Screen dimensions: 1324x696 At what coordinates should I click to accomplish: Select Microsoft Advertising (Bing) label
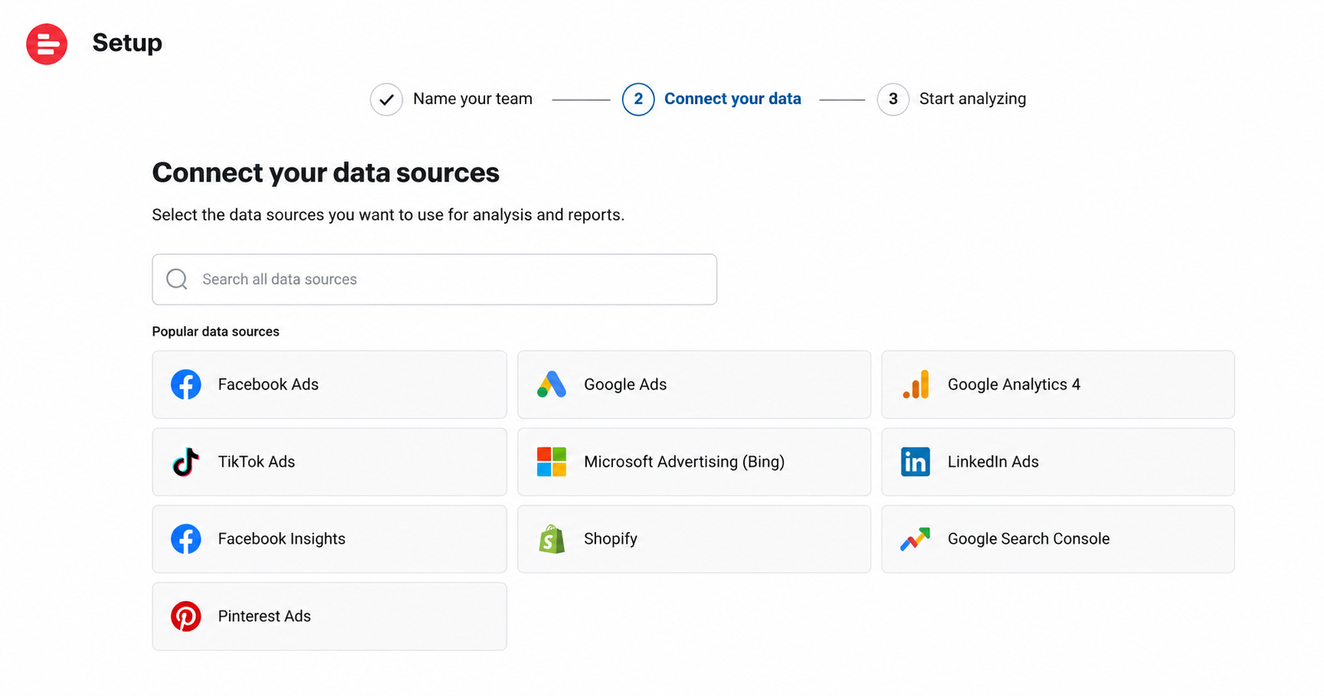(684, 462)
